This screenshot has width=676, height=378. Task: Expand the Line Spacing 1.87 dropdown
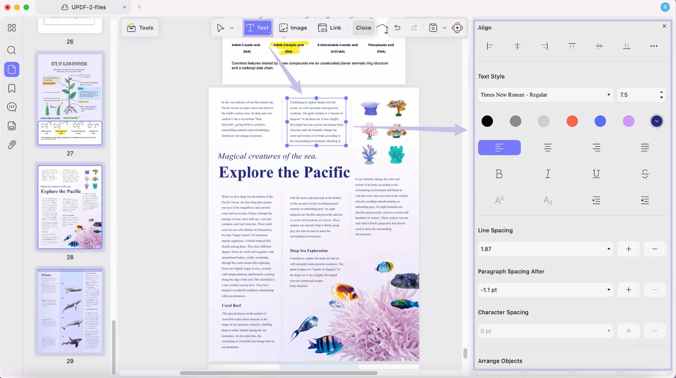(545, 249)
